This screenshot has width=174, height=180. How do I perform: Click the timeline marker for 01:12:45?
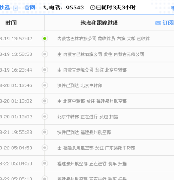tap(45, 85)
